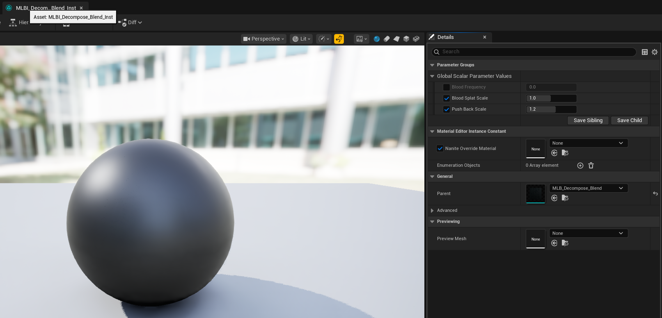Image resolution: width=662 pixels, height=318 pixels.
Task: Collapse the General section
Action: click(x=432, y=177)
